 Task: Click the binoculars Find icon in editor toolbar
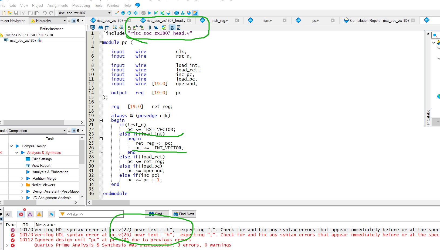(100, 27)
